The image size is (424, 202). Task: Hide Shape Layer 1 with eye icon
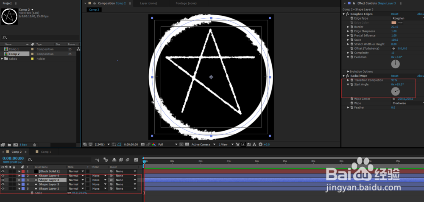pyautogui.click(x=3, y=189)
